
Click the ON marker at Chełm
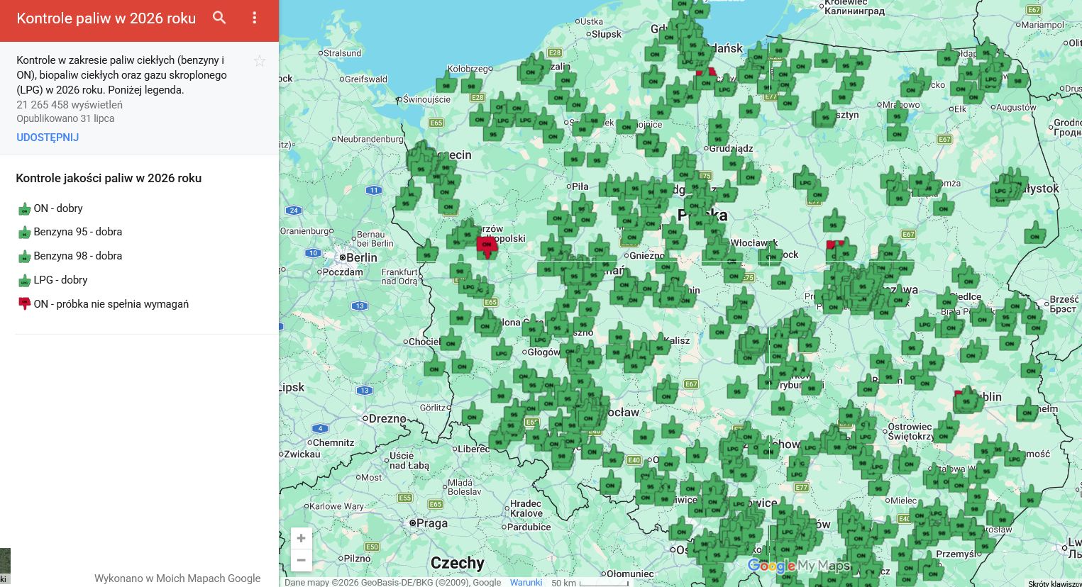(x=1027, y=410)
